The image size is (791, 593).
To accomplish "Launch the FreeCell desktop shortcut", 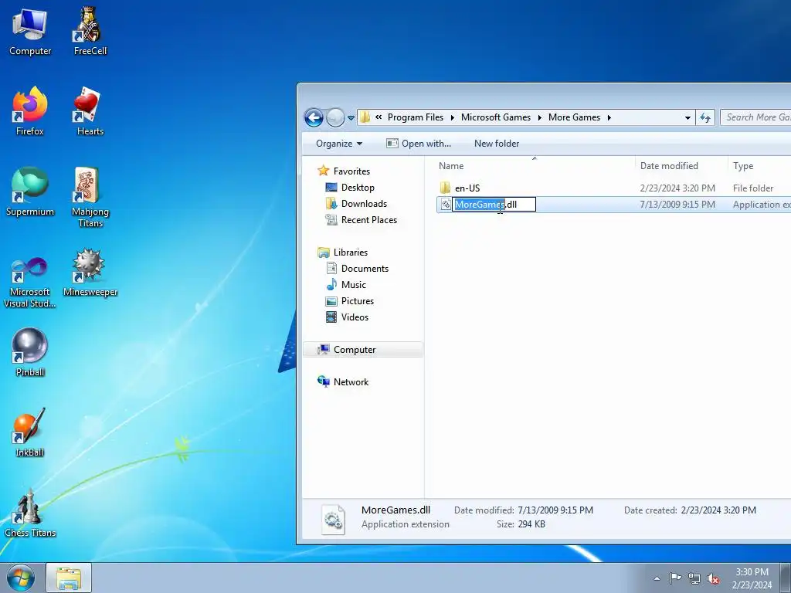I will pyautogui.click(x=90, y=31).
